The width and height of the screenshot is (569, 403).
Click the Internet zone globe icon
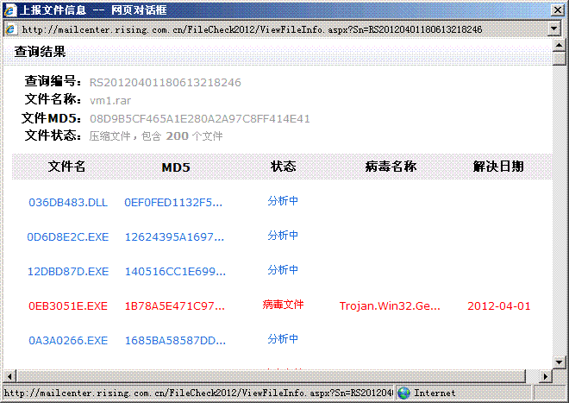403,393
